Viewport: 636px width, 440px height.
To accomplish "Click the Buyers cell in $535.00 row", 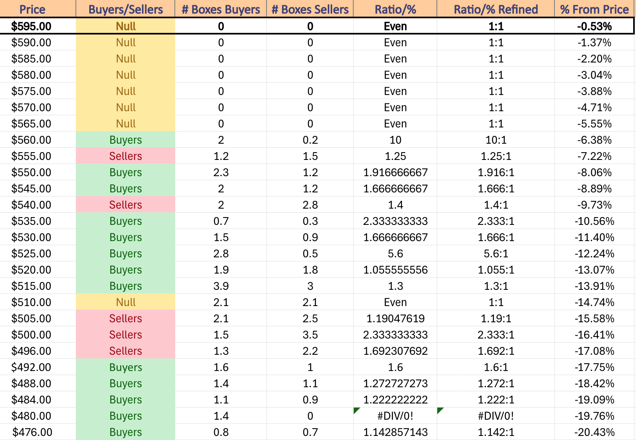I will 125,221.
